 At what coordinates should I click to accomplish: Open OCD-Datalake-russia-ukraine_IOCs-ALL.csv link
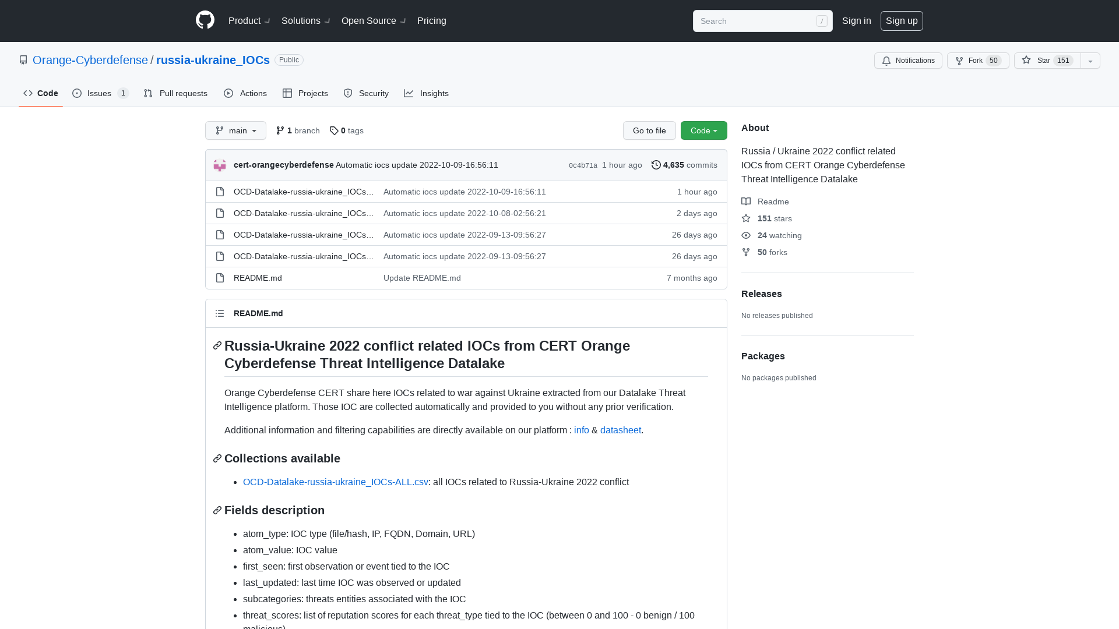tap(336, 482)
